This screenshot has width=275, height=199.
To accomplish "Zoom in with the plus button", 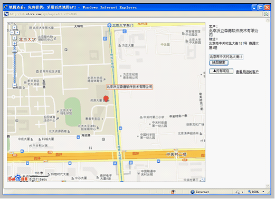I will coord(14,43).
